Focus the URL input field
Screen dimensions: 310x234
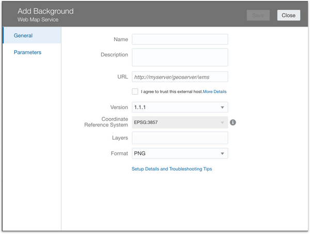180,76
